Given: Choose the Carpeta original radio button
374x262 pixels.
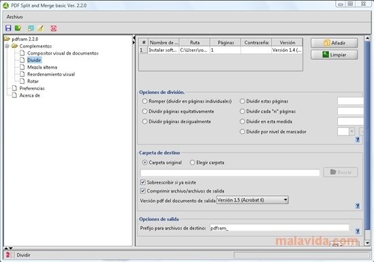Looking at the screenshot, I should pos(144,163).
